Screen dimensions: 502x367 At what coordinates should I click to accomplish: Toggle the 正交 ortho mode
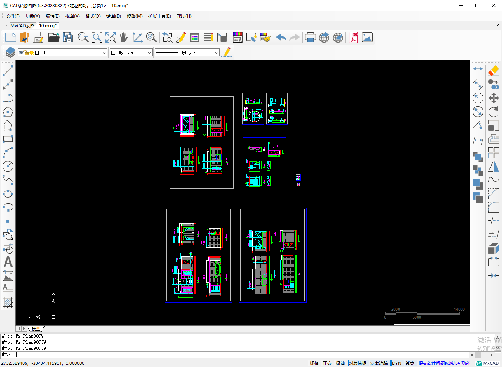(x=327, y=363)
